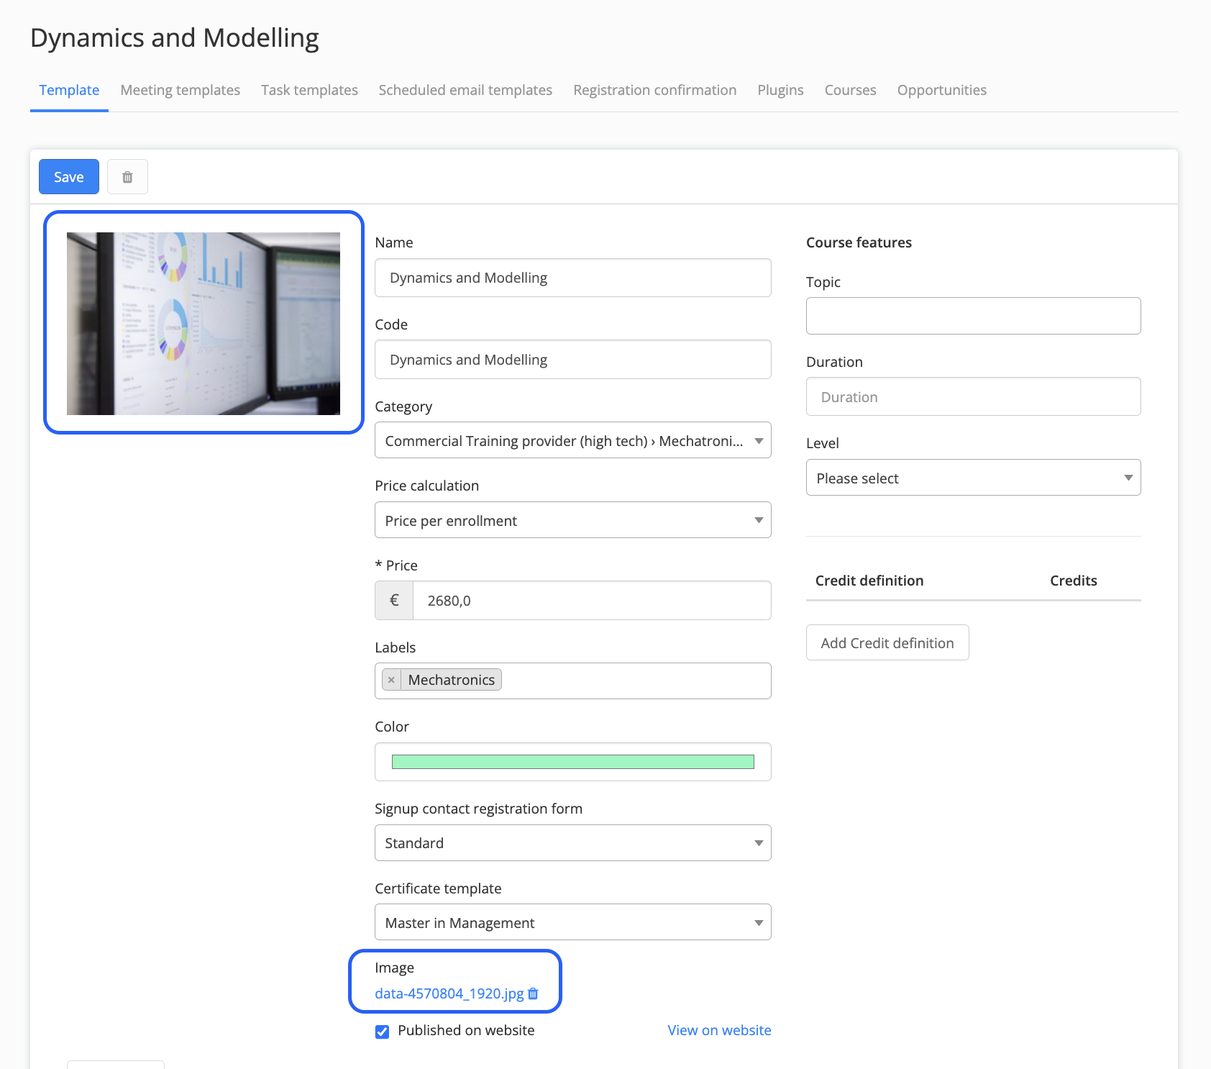Viewport: 1211px width, 1069px height.
Task: Open the Certificate template dropdown
Action: coord(573,922)
